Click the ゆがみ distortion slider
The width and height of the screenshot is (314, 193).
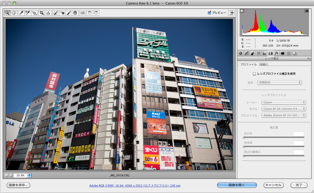coord(274,137)
